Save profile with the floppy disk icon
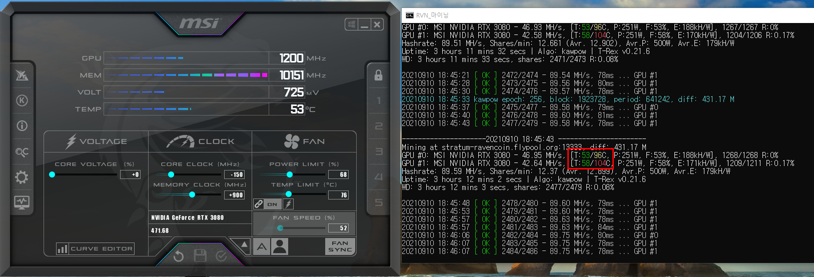Image resolution: width=814 pixels, height=277 pixels. [x=200, y=255]
